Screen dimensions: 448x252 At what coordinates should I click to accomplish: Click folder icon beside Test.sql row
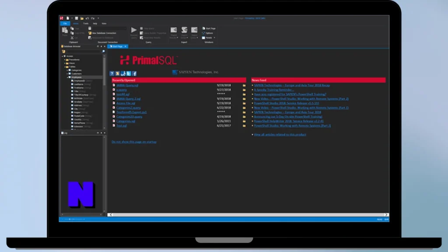[244, 126]
